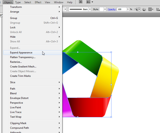The width and height of the screenshot is (160, 133).
Task: Choose Flatten Transparency...
Action: coord(33,57)
